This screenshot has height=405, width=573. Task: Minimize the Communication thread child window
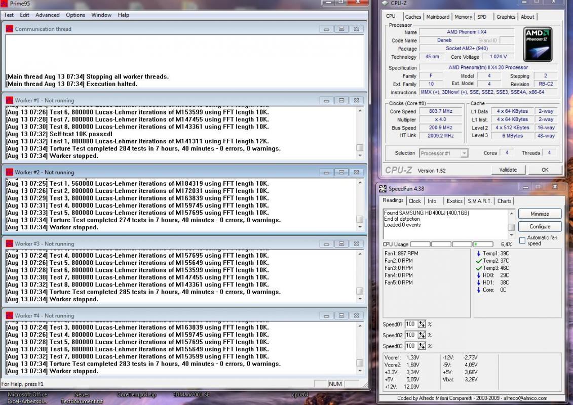pos(326,29)
